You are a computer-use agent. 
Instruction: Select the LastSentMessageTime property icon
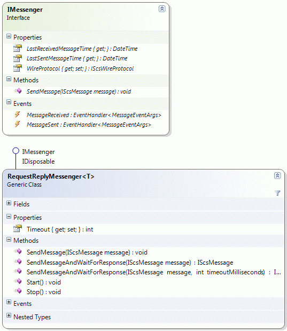click(x=18, y=58)
